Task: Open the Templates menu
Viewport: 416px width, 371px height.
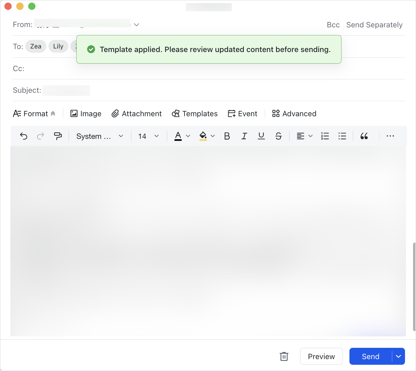Action: point(195,114)
